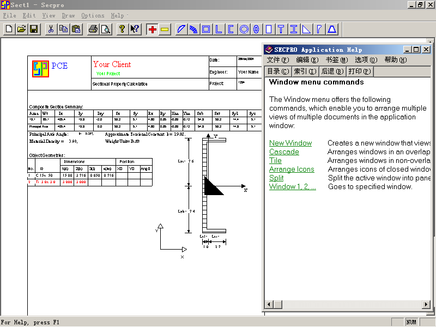Open 编辑(E) menu in Help window
The image size is (436, 327).
(x=307, y=60)
